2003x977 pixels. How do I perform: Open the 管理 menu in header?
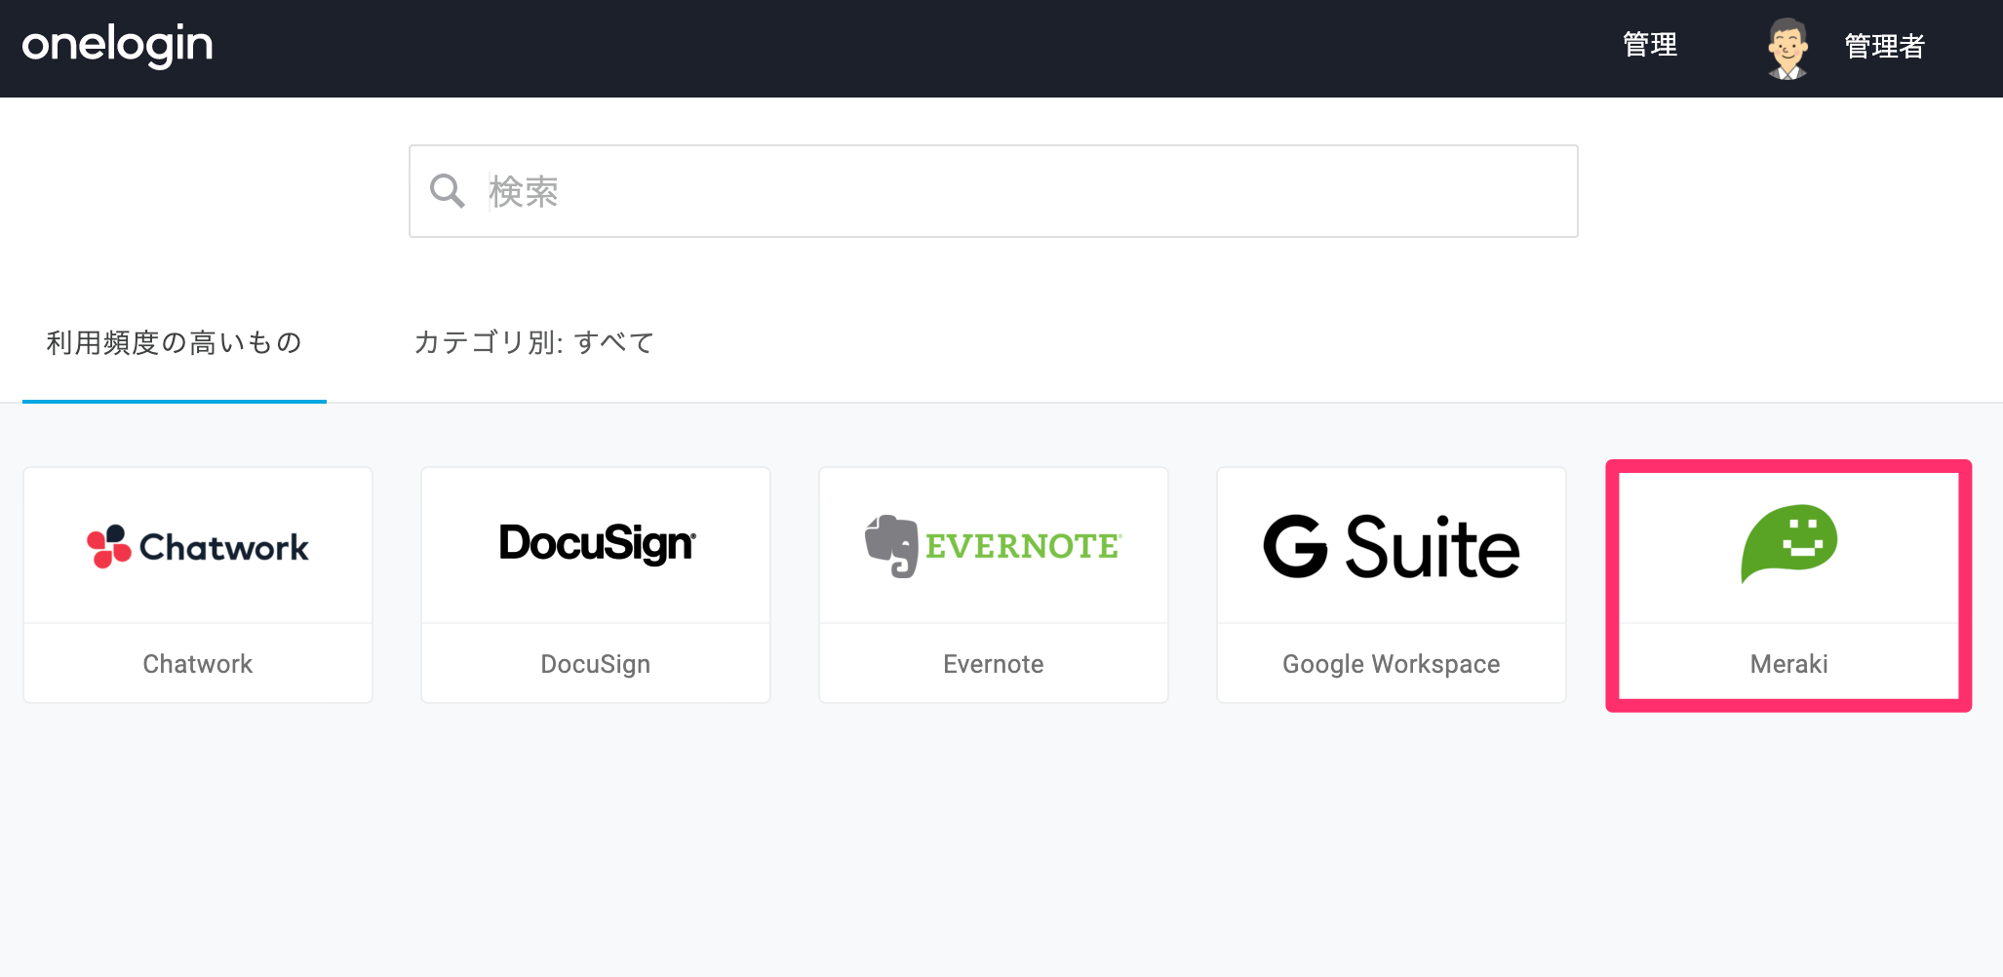1650,45
